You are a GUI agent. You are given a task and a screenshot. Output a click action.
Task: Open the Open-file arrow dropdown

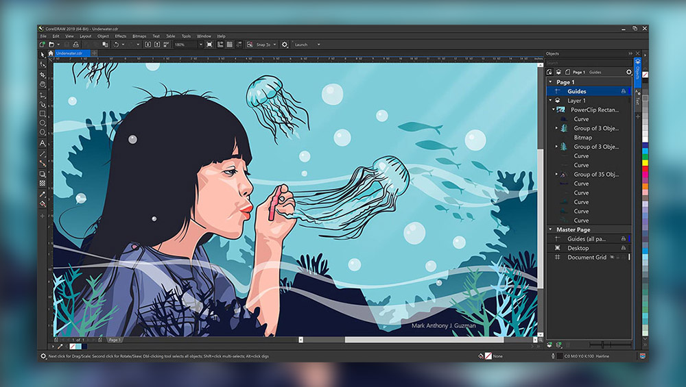(58, 45)
